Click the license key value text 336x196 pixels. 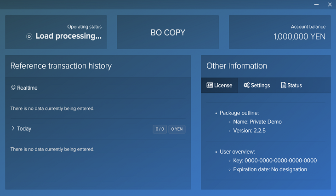point(280,161)
